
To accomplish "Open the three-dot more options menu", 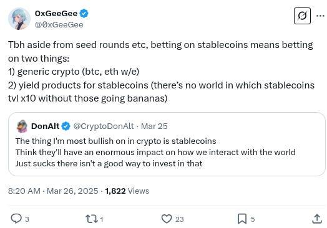I will (x=320, y=16).
